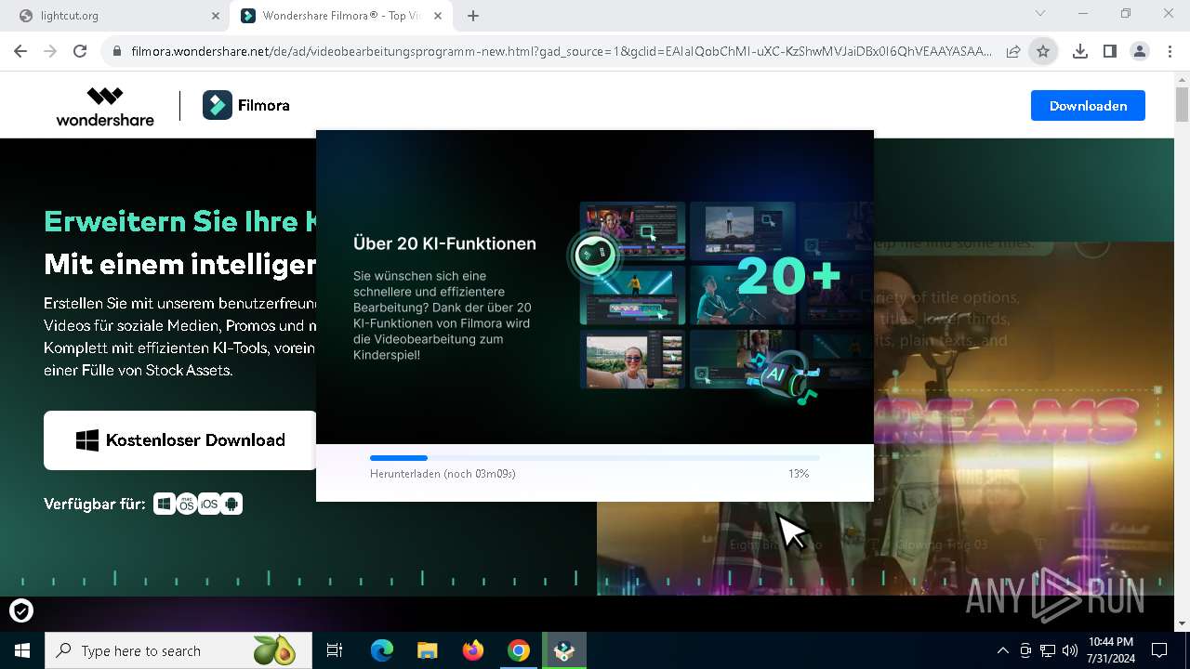Click the shield badge icon
This screenshot has width=1190, height=669.
20,610
